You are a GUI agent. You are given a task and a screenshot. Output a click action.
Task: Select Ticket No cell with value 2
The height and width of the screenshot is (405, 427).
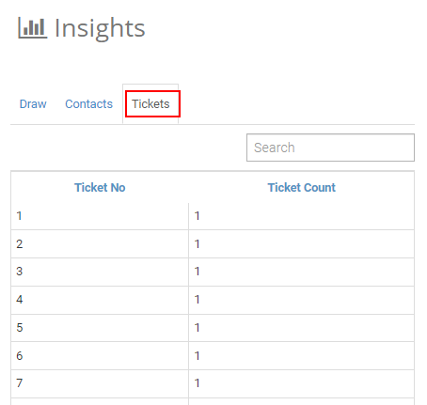pyautogui.click(x=100, y=243)
